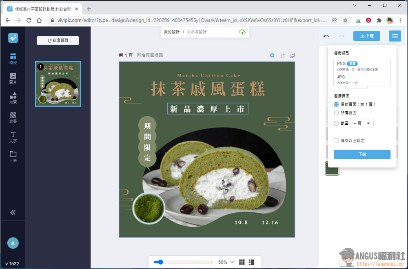Open the 上傳 upload panel
Image resolution: width=408 pixels, height=269 pixels.
(x=13, y=157)
